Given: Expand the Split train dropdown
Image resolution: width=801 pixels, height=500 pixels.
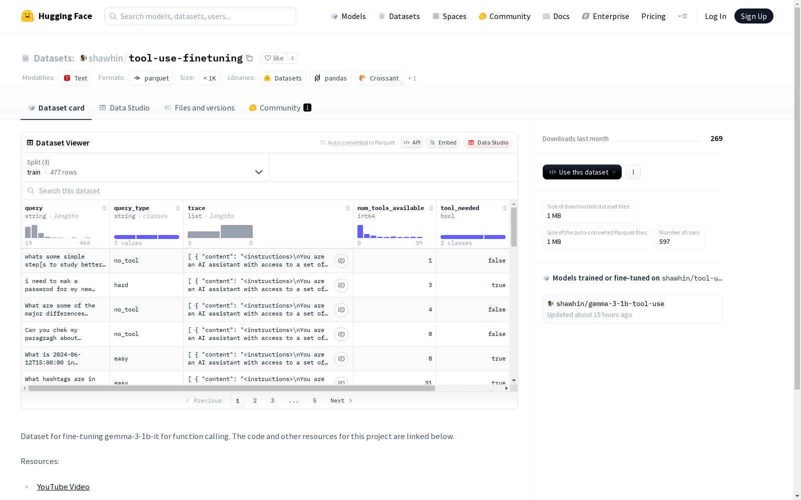Looking at the screenshot, I should (x=145, y=167).
